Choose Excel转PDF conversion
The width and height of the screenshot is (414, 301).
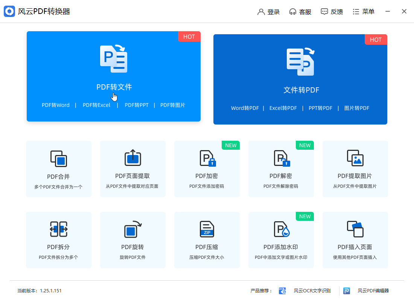[x=283, y=108]
